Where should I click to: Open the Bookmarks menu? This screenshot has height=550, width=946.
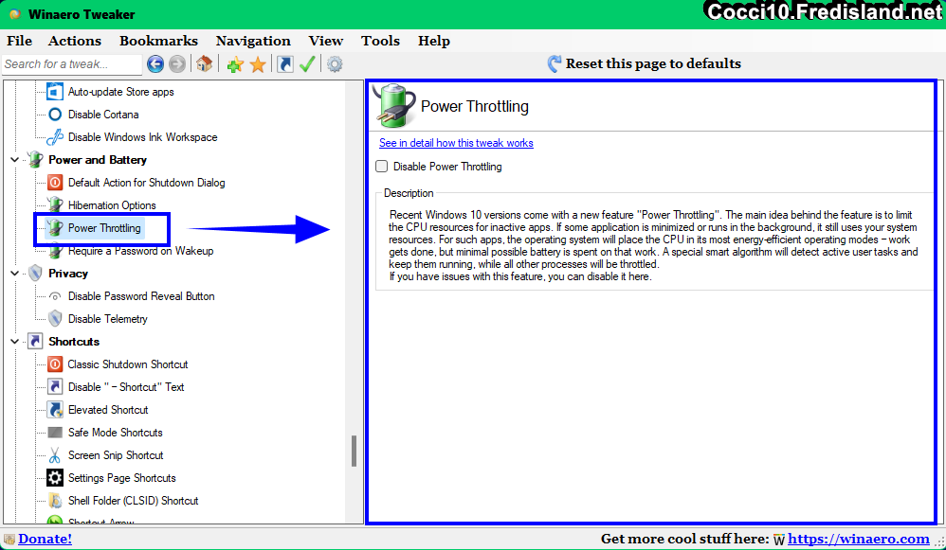click(158, 41)
